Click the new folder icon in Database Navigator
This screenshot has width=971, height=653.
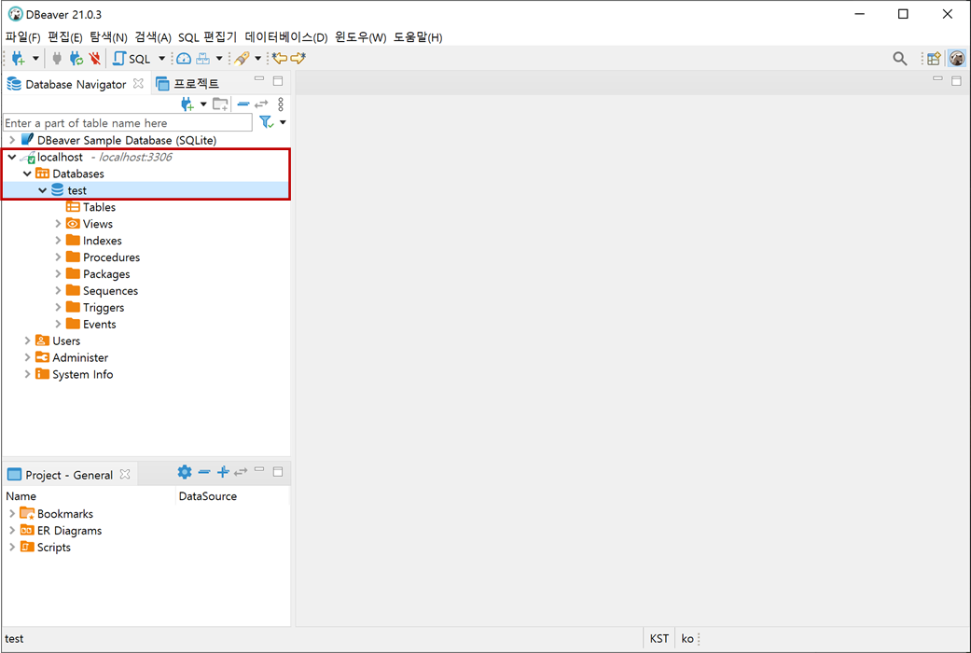point(220,104)
